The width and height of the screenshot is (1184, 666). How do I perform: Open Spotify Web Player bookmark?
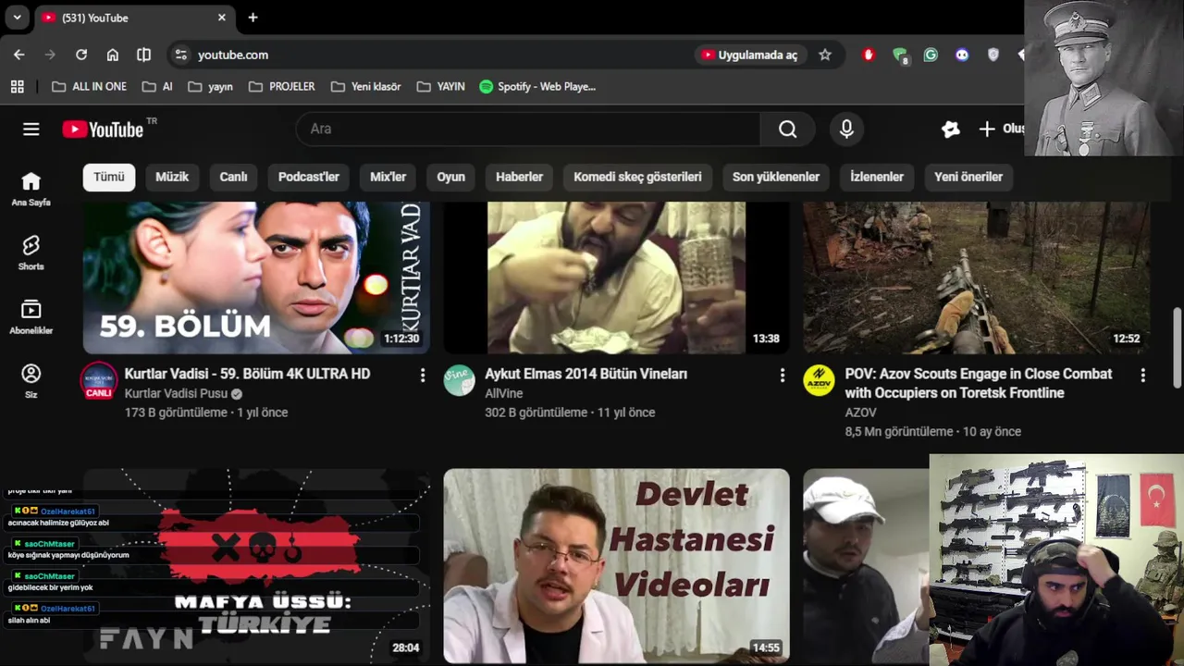(x=537, y=86)
